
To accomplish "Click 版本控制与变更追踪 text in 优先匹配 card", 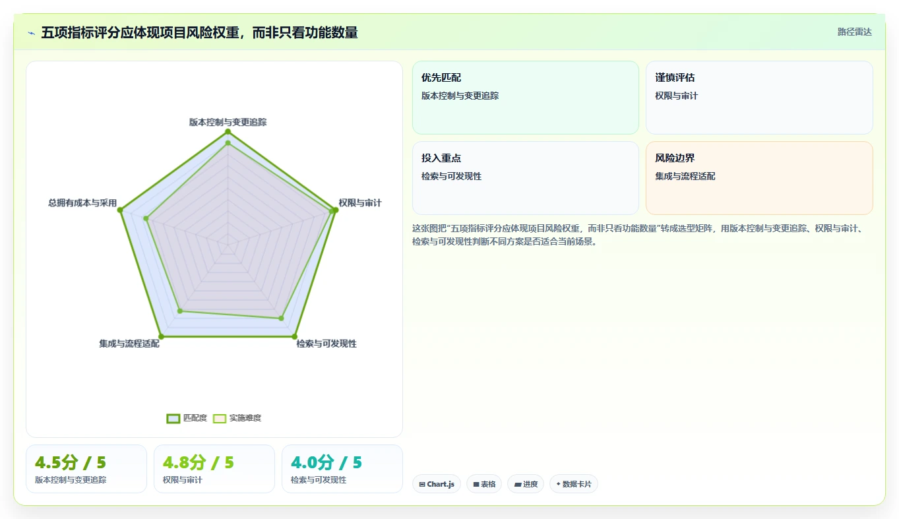I will (x=460, y=96).
